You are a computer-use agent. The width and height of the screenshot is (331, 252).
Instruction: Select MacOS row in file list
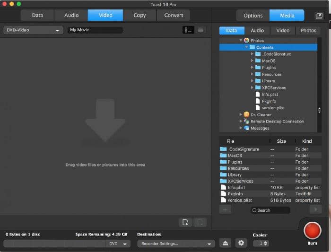pos(270,156)
